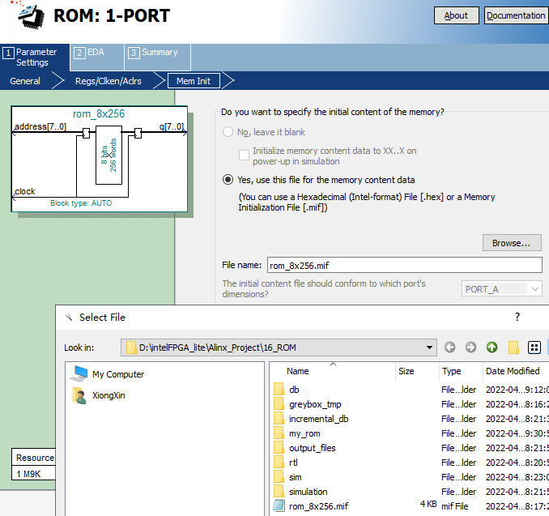
Task: Click the rom_8x256 block diagram
Action: tap(100, 159)
